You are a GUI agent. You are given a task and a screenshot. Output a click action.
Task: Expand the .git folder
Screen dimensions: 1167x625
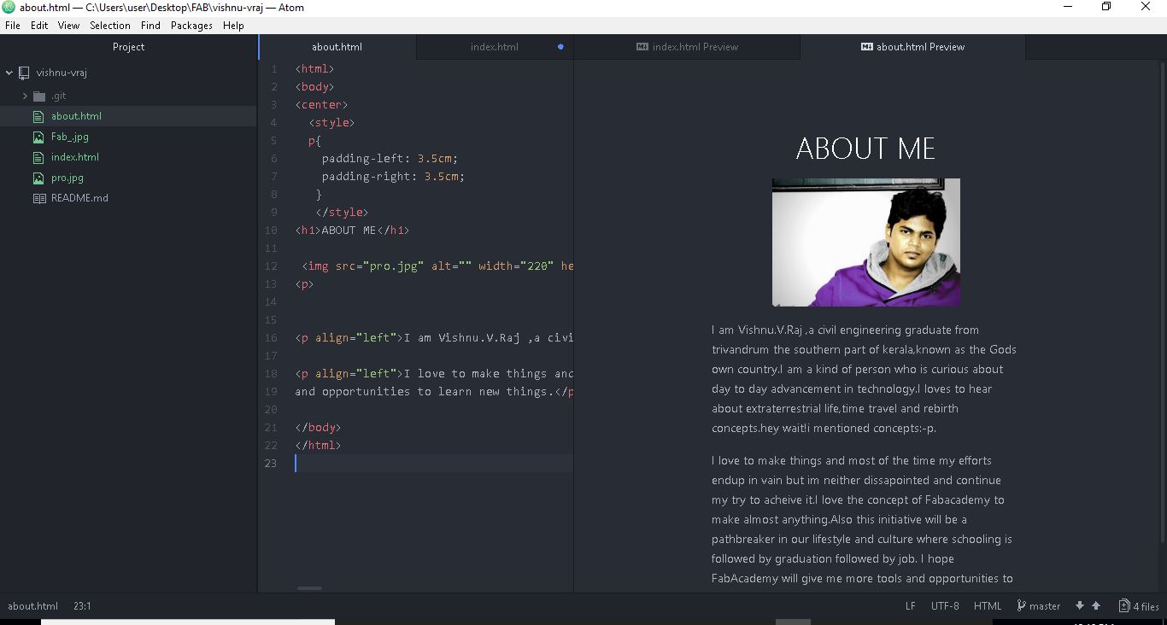tap(25, 96)
